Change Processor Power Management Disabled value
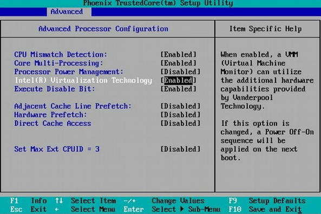Viewport: 321px width, 214px height. coord(180,72)
